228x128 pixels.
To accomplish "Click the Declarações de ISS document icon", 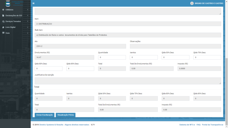I will point(3,16).
